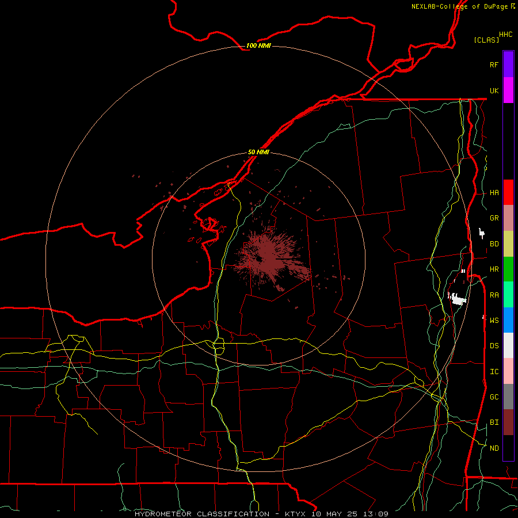518x518 pixels.
Task: Click the magenta UK legend color swatch
Action: coord(508,90)
